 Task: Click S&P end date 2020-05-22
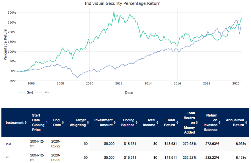(56, 158)
